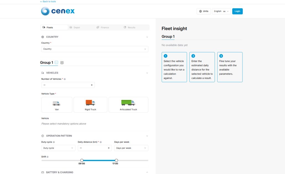
Task: Decrease Daily distance with minus
Action: 81,148
